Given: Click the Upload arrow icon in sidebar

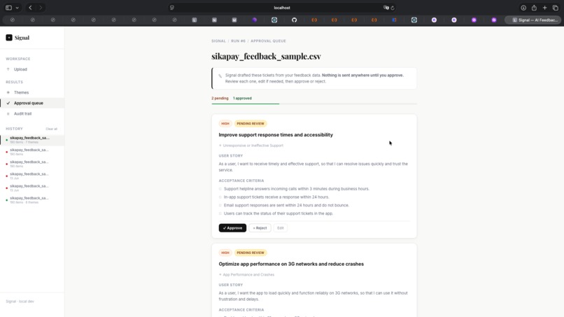Looking at the screenshot, I should click(x=8, y=69).
